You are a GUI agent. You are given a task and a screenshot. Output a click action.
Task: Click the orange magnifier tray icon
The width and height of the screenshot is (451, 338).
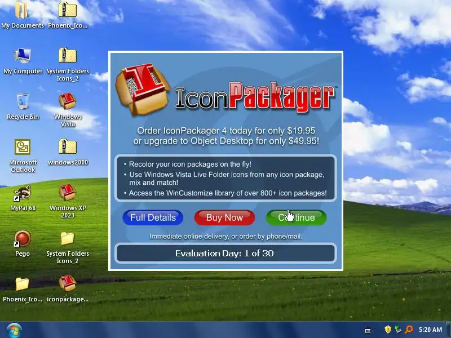409,330
